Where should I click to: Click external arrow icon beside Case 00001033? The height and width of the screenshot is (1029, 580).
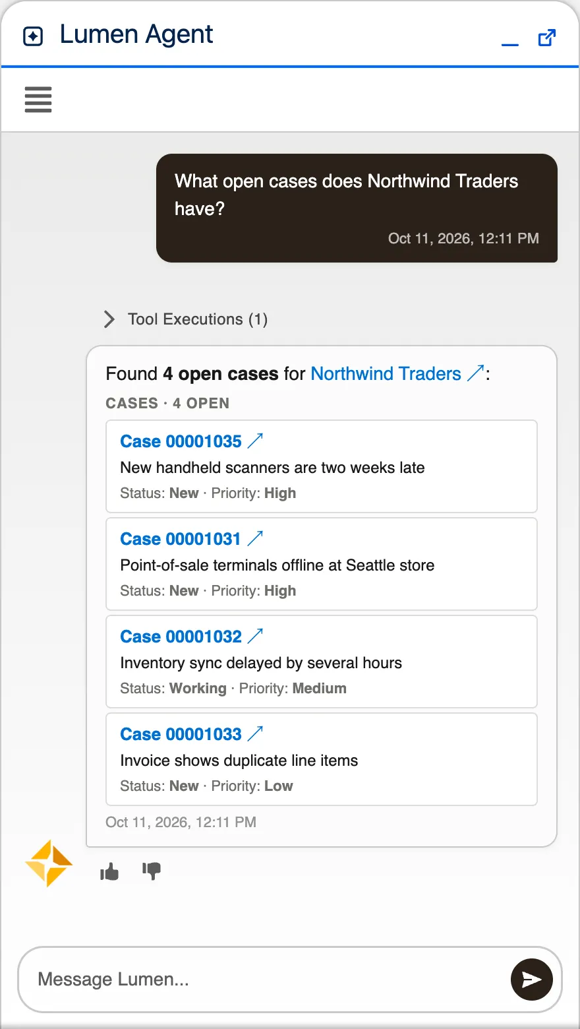pyautogui.click(x=255, y=733)
